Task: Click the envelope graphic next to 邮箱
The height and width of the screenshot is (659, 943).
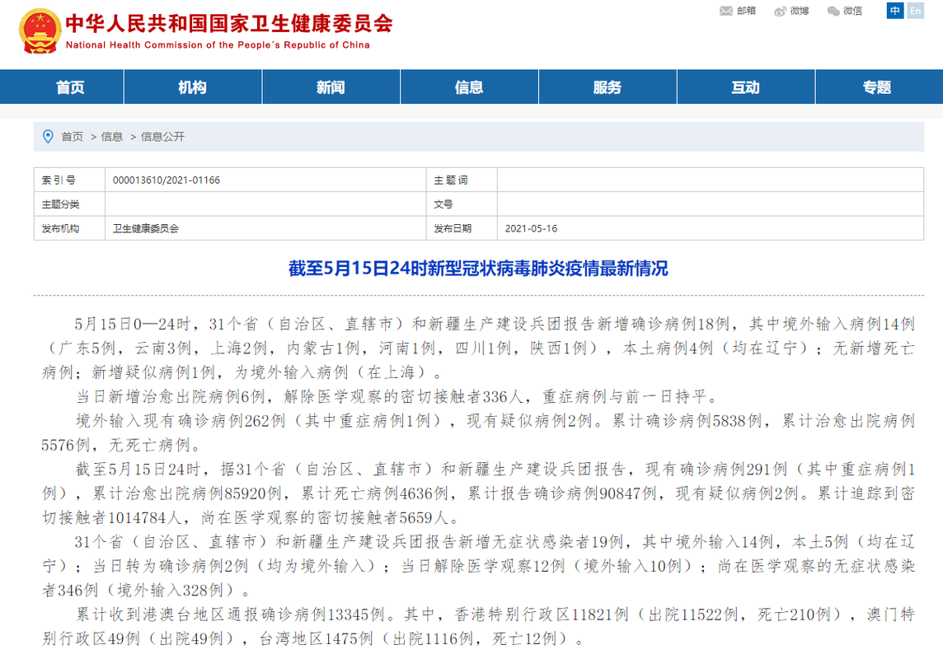Action: coord(725,11)
